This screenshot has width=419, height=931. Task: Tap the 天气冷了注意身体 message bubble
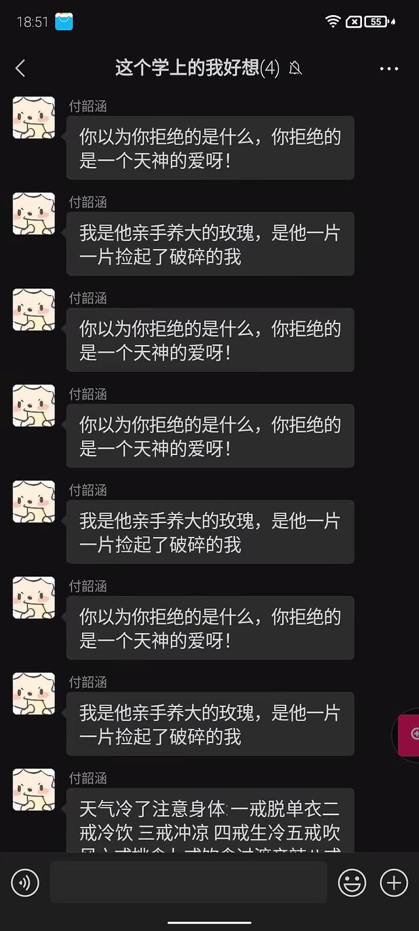tap(210, 820)
